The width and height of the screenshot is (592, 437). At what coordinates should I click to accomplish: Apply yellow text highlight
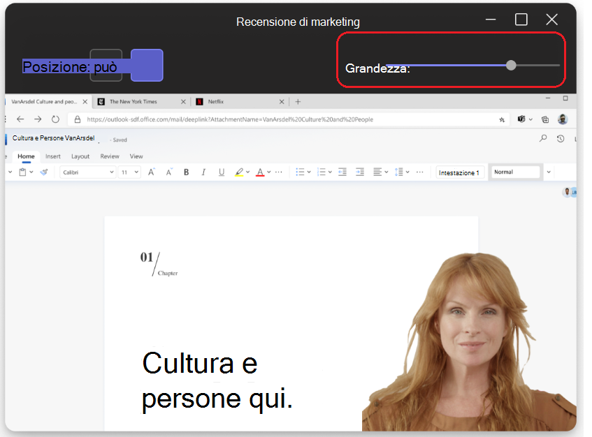pyautogui.click(x=239, y=172)
